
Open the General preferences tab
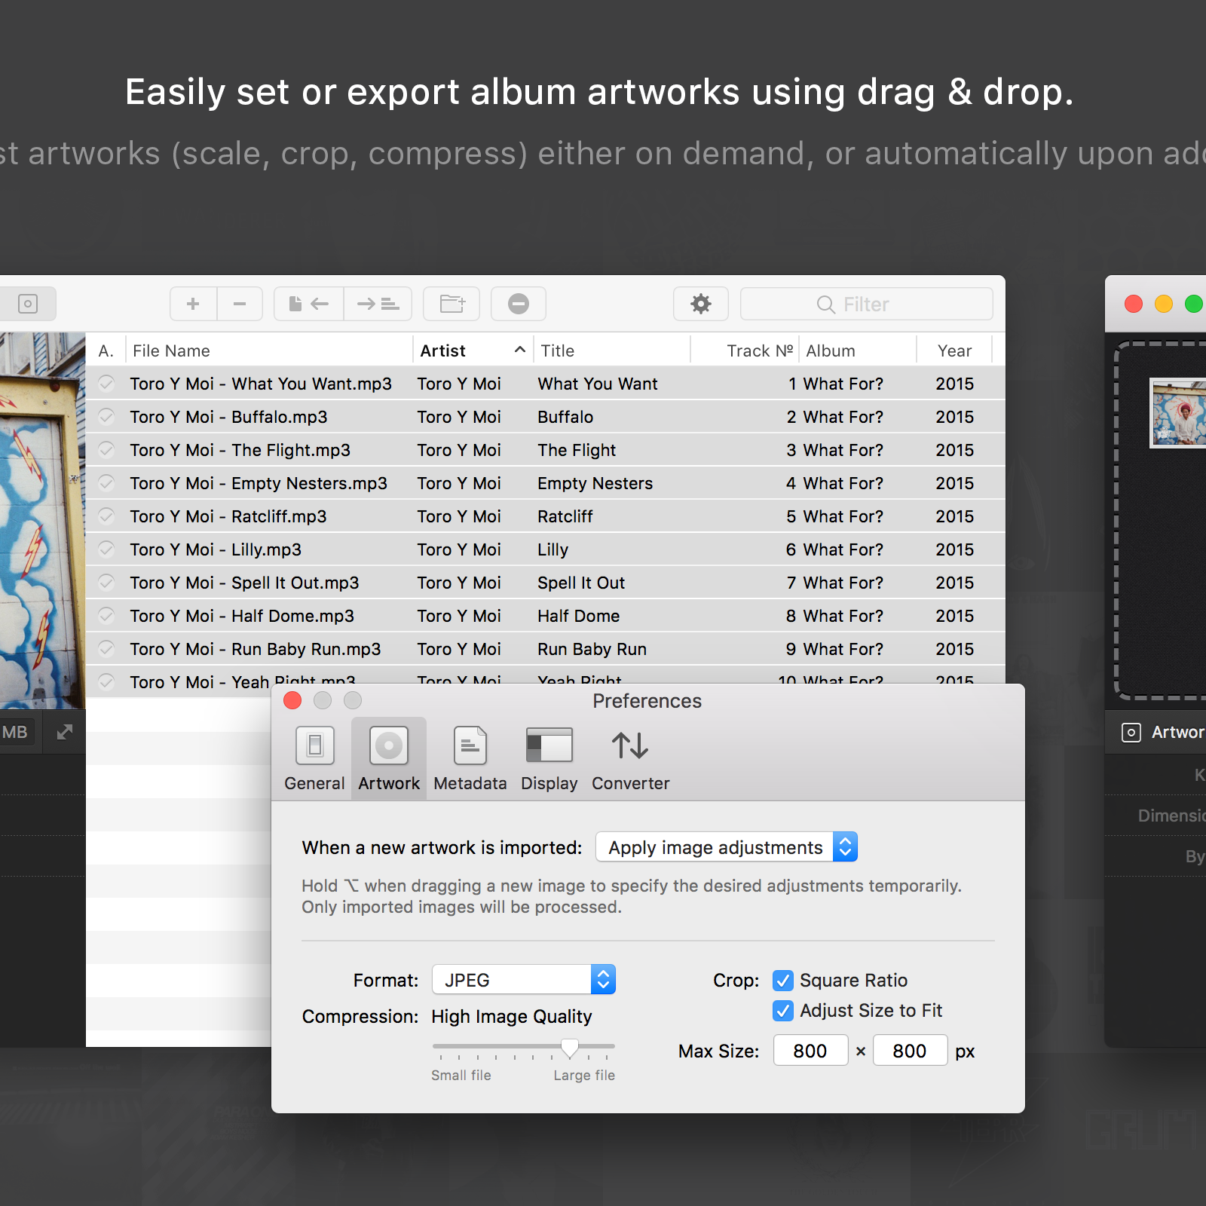314,758
